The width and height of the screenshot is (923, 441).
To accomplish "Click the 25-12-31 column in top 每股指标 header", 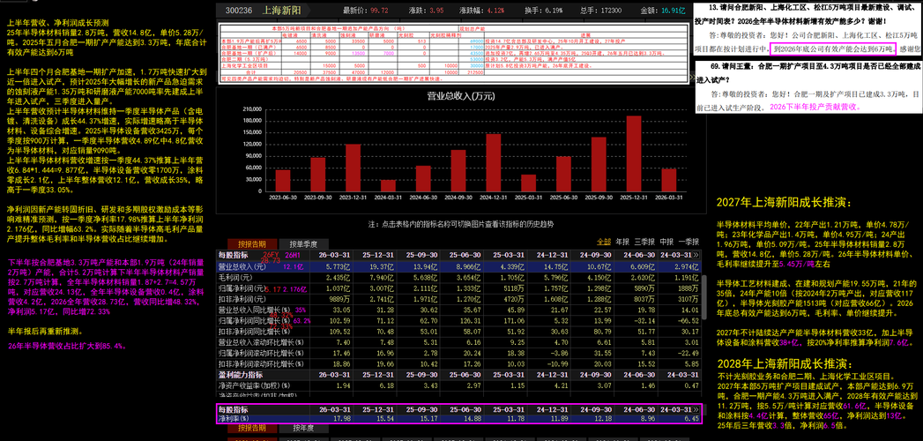I will pyautogui.click(x=380, y=255).
